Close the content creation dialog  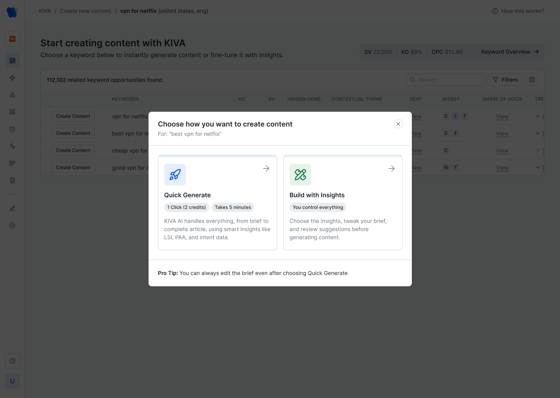(x=398, y=124)
